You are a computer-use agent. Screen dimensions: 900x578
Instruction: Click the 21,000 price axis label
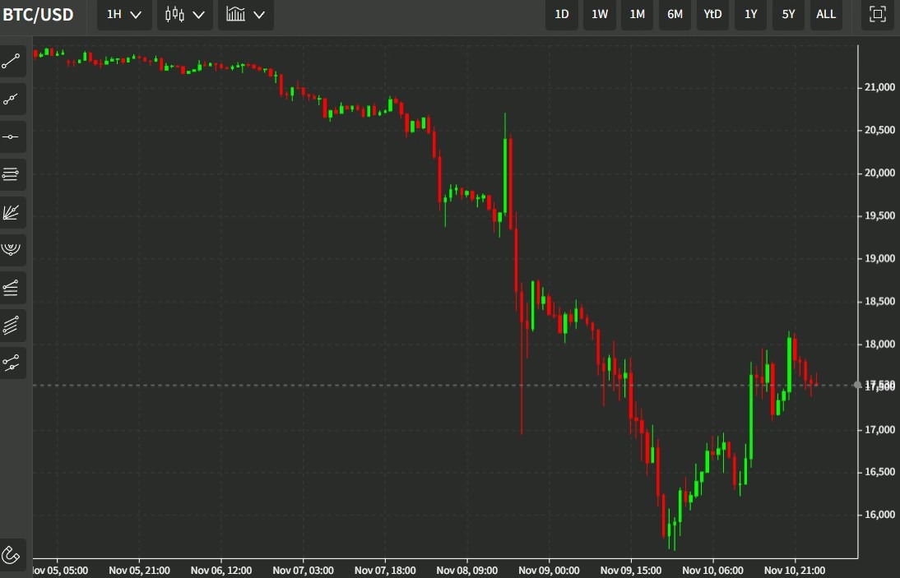click(879, 87)
